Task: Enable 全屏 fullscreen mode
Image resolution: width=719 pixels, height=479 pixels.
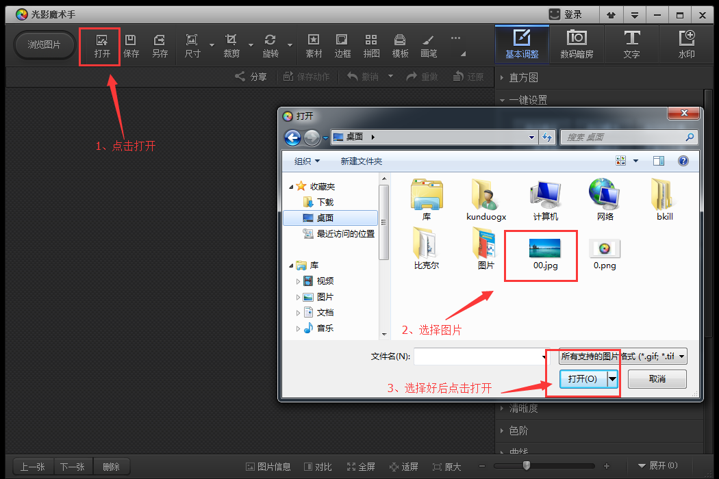Action: (361, 466)
